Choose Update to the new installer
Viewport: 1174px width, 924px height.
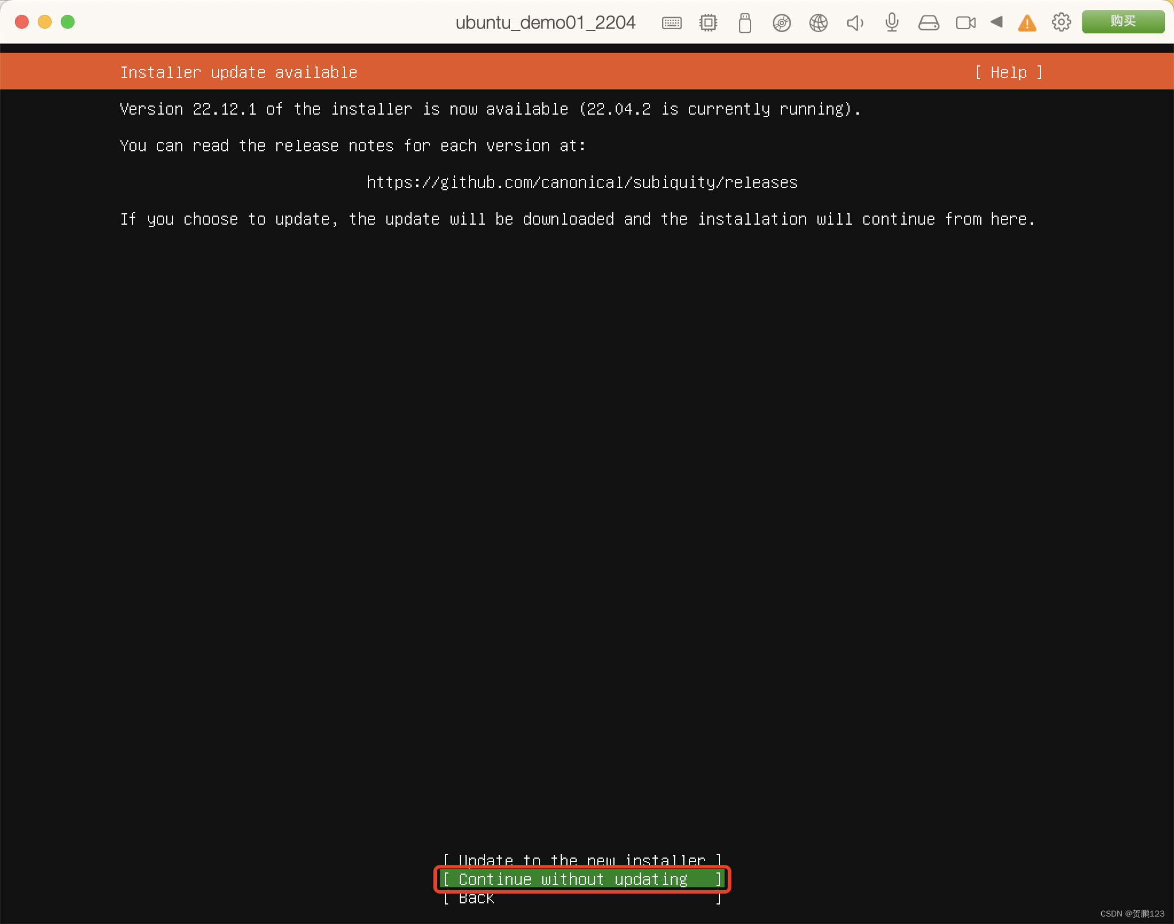coord(581,860)
